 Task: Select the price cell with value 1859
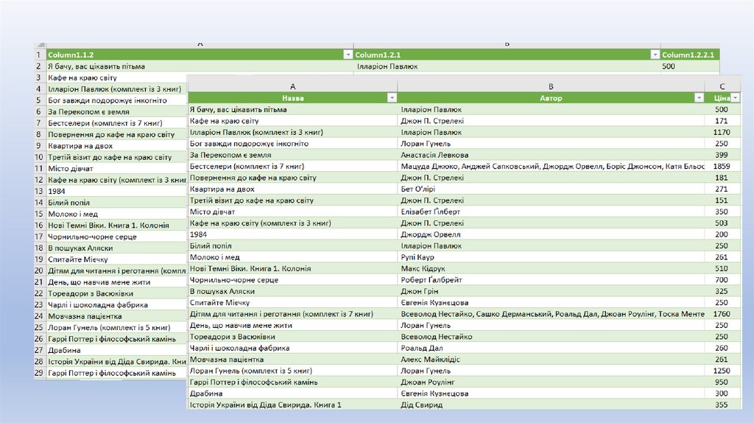coord(722,167)
